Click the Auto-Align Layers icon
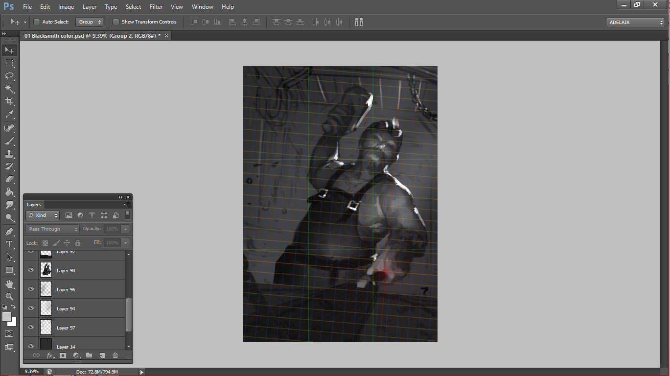Image resolution: width=670 pixels, height=376 pixels. 359,22
